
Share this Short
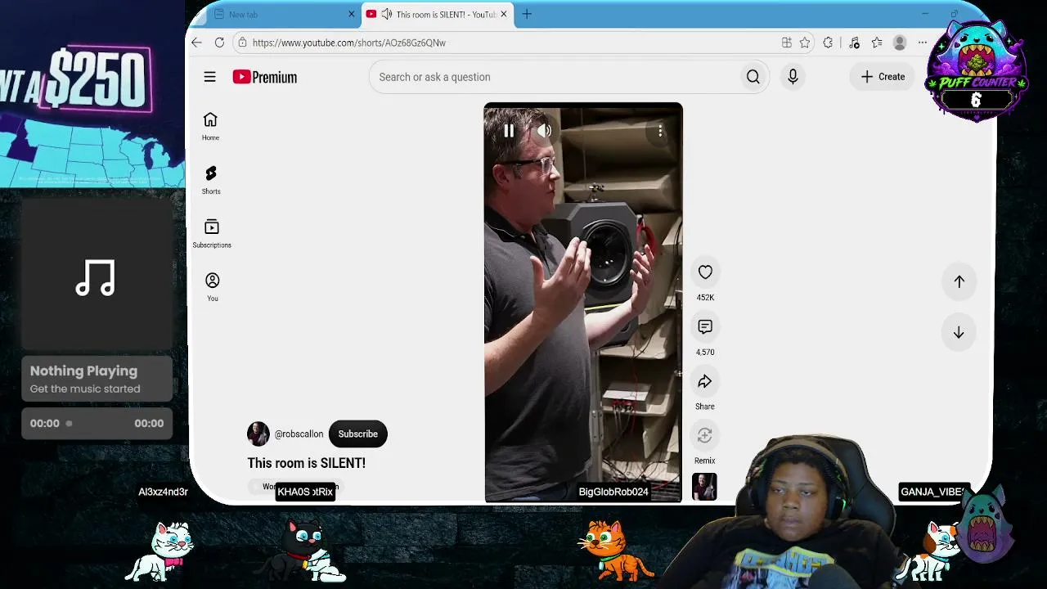705,382
